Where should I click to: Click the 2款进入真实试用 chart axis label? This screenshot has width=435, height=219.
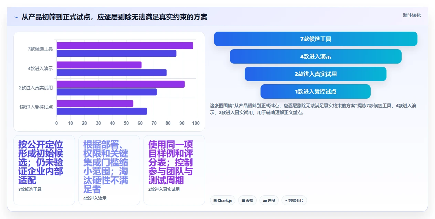coord(36,88)
